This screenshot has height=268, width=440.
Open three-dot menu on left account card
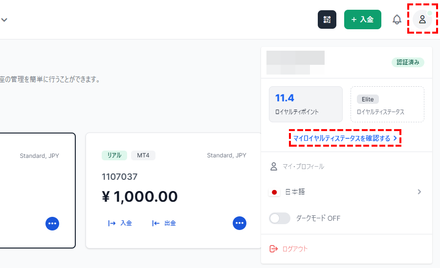click(52, 224)
